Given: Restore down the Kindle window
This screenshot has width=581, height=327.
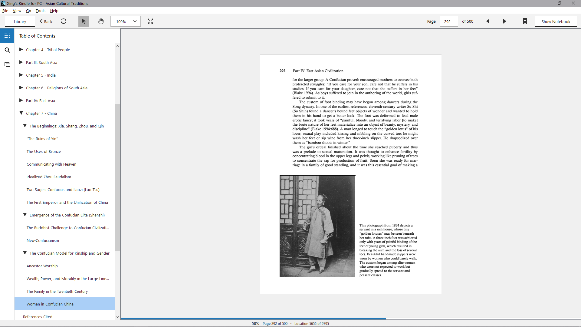Looking at the screenshot, I should click(560, 3).
